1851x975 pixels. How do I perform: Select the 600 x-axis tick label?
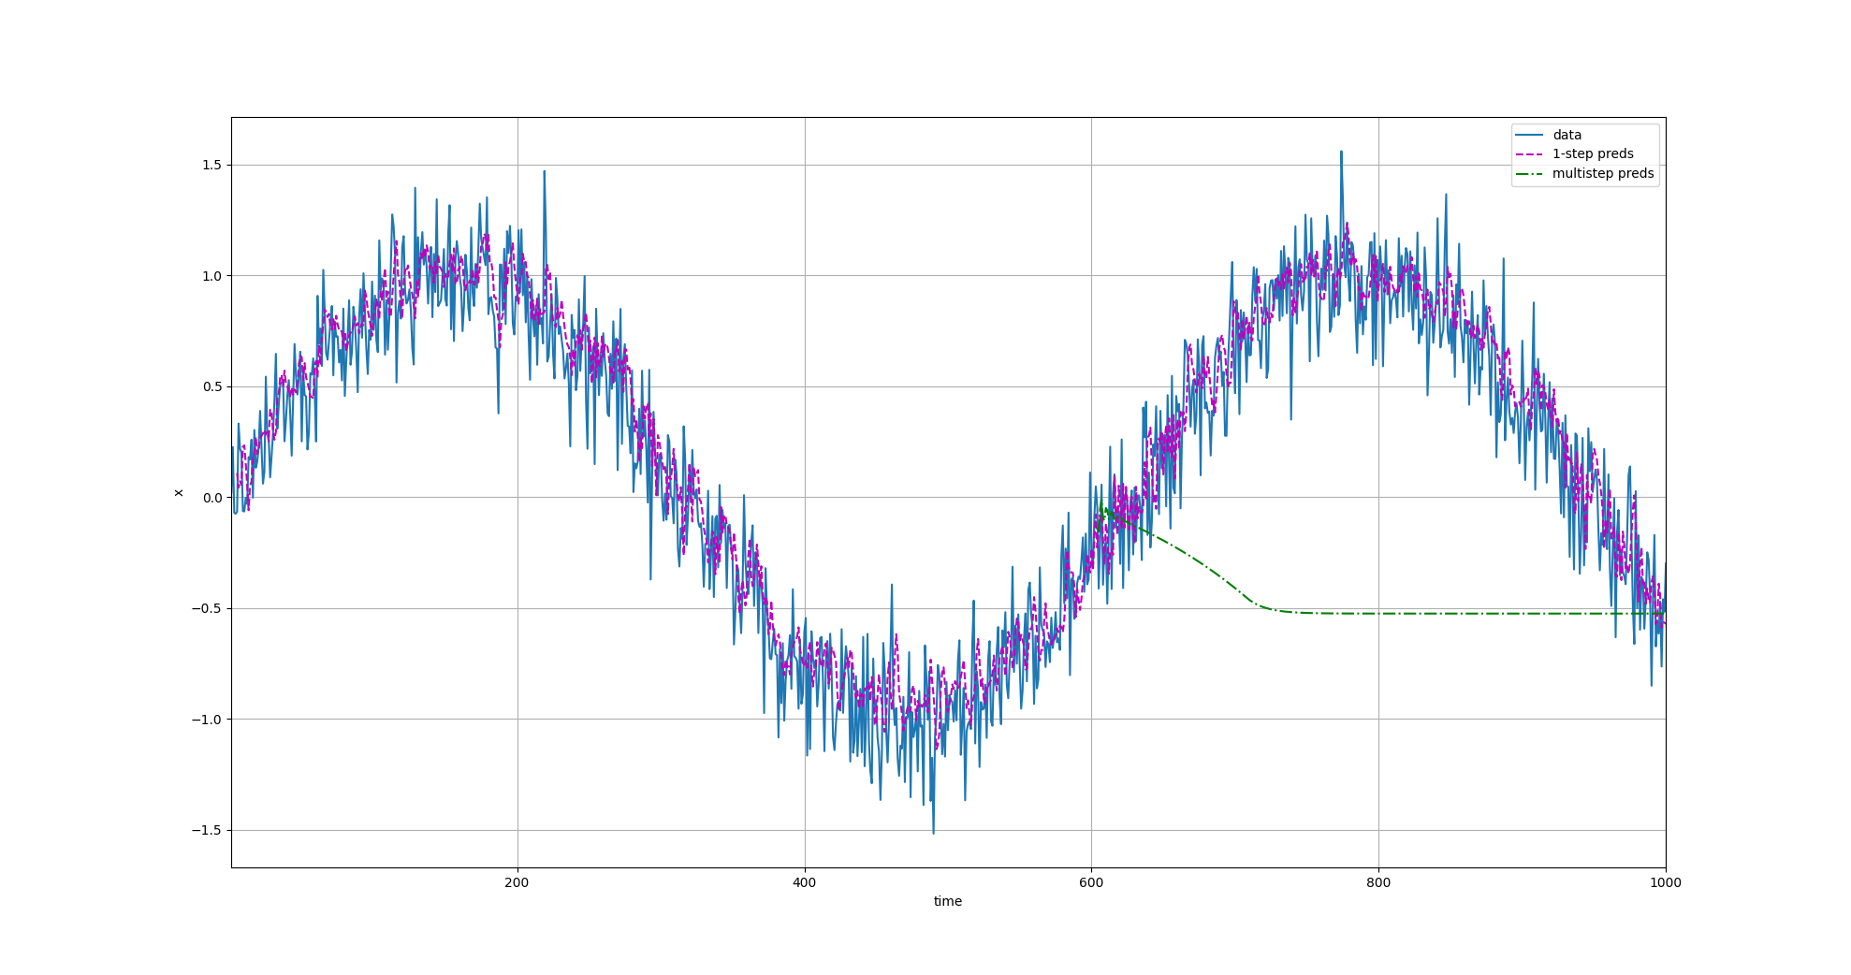(1091, 882)
